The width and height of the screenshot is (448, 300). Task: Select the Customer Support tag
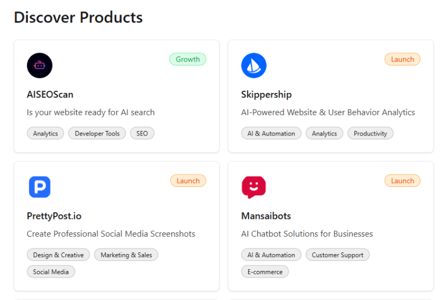click(337, 255)
